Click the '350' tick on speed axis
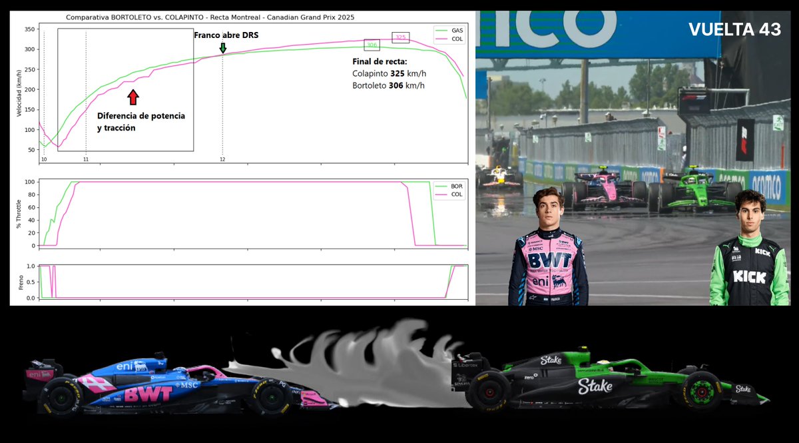Screen dimensions: 799x443 coord(29,30)
